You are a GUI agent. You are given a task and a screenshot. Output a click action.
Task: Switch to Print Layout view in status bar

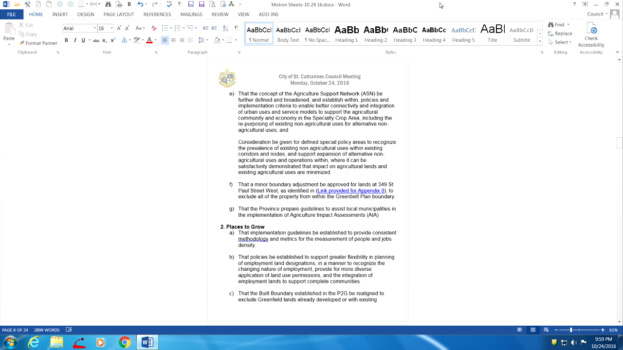coord(533,330)
